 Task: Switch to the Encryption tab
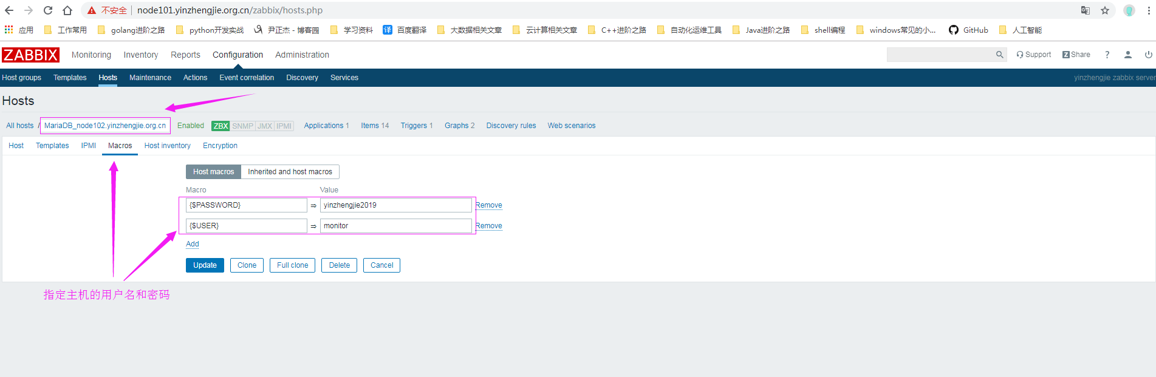(220, 146)
